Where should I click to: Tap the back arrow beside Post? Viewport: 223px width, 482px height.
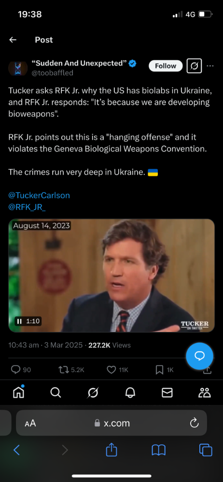13,40
